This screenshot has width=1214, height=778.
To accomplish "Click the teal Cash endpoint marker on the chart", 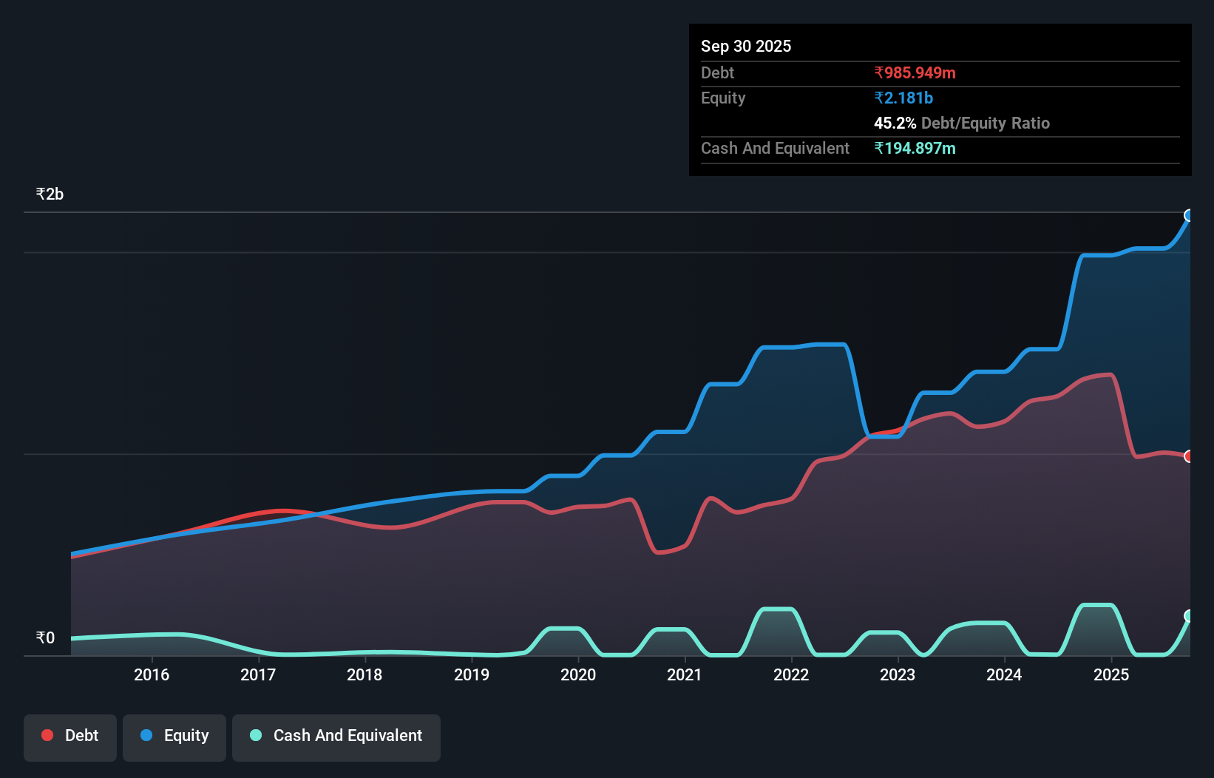I will pos(1190,616).
